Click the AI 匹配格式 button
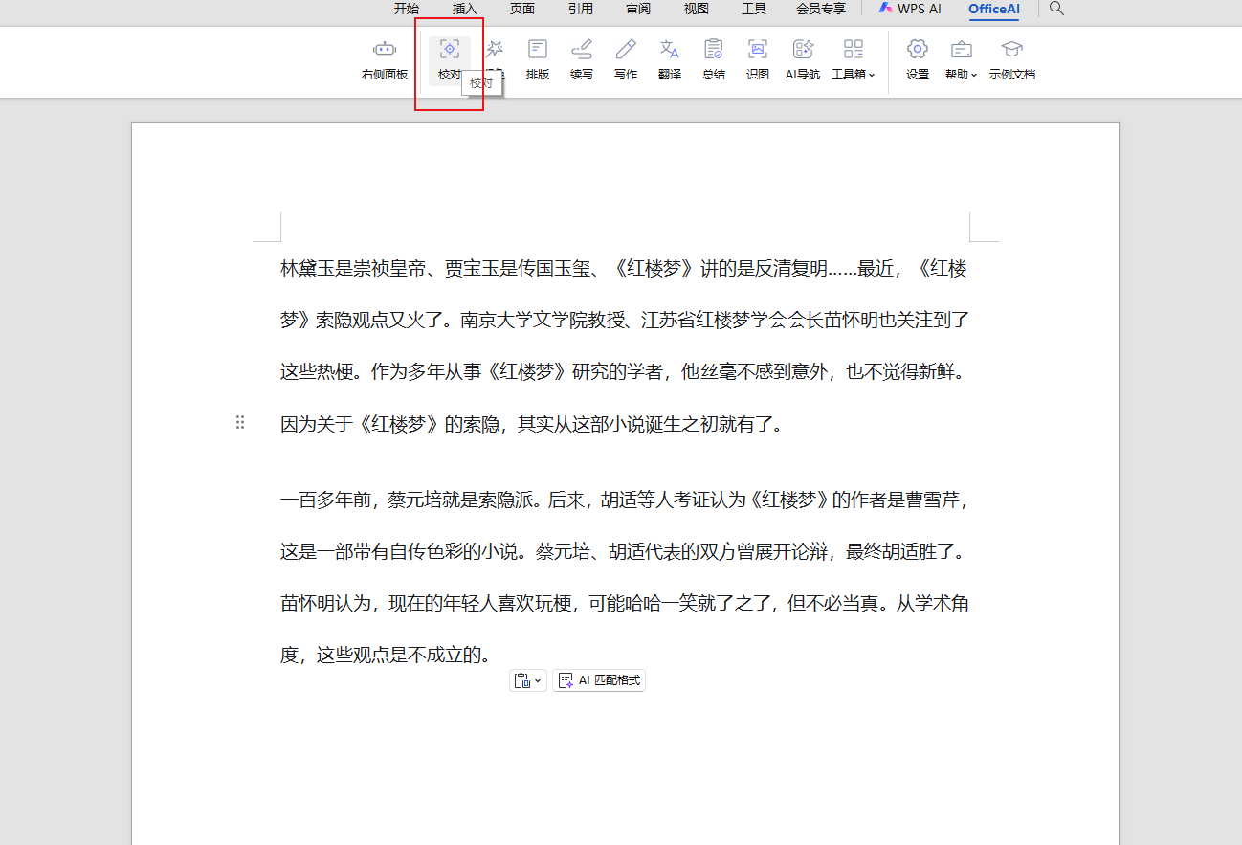 [600, 680]
